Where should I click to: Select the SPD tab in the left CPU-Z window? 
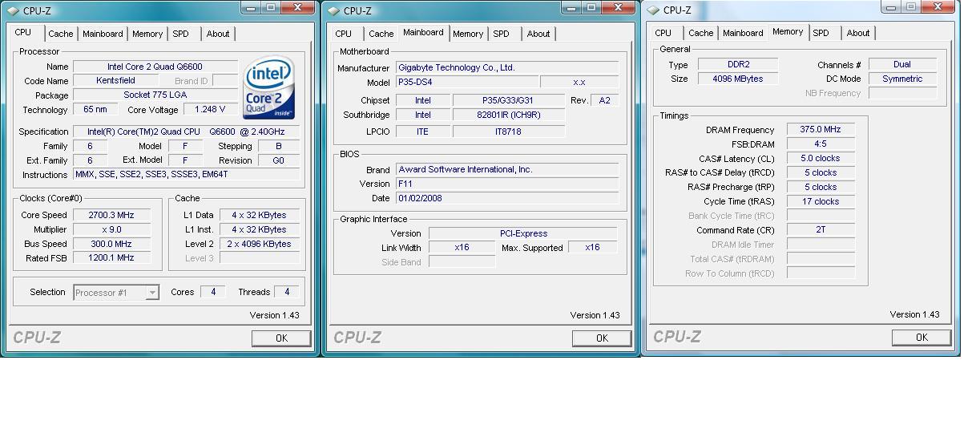(x=181, y=34)
